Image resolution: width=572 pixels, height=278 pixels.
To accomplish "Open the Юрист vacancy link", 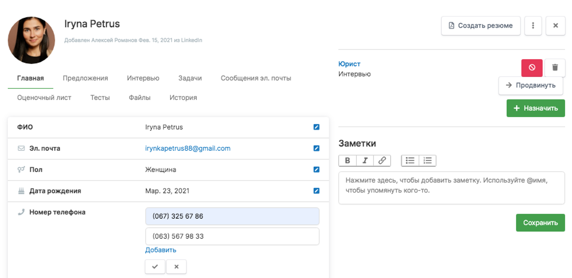I will point(349,64).
